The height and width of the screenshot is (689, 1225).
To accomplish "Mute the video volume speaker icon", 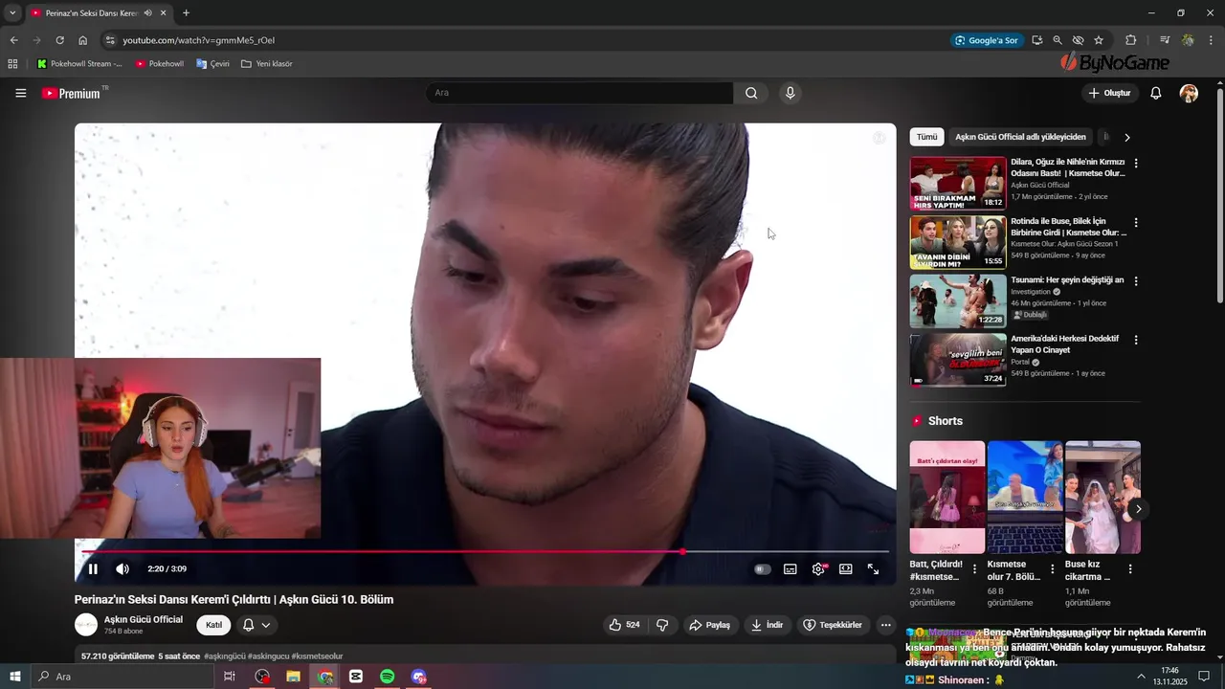I will tap(122, 569).
